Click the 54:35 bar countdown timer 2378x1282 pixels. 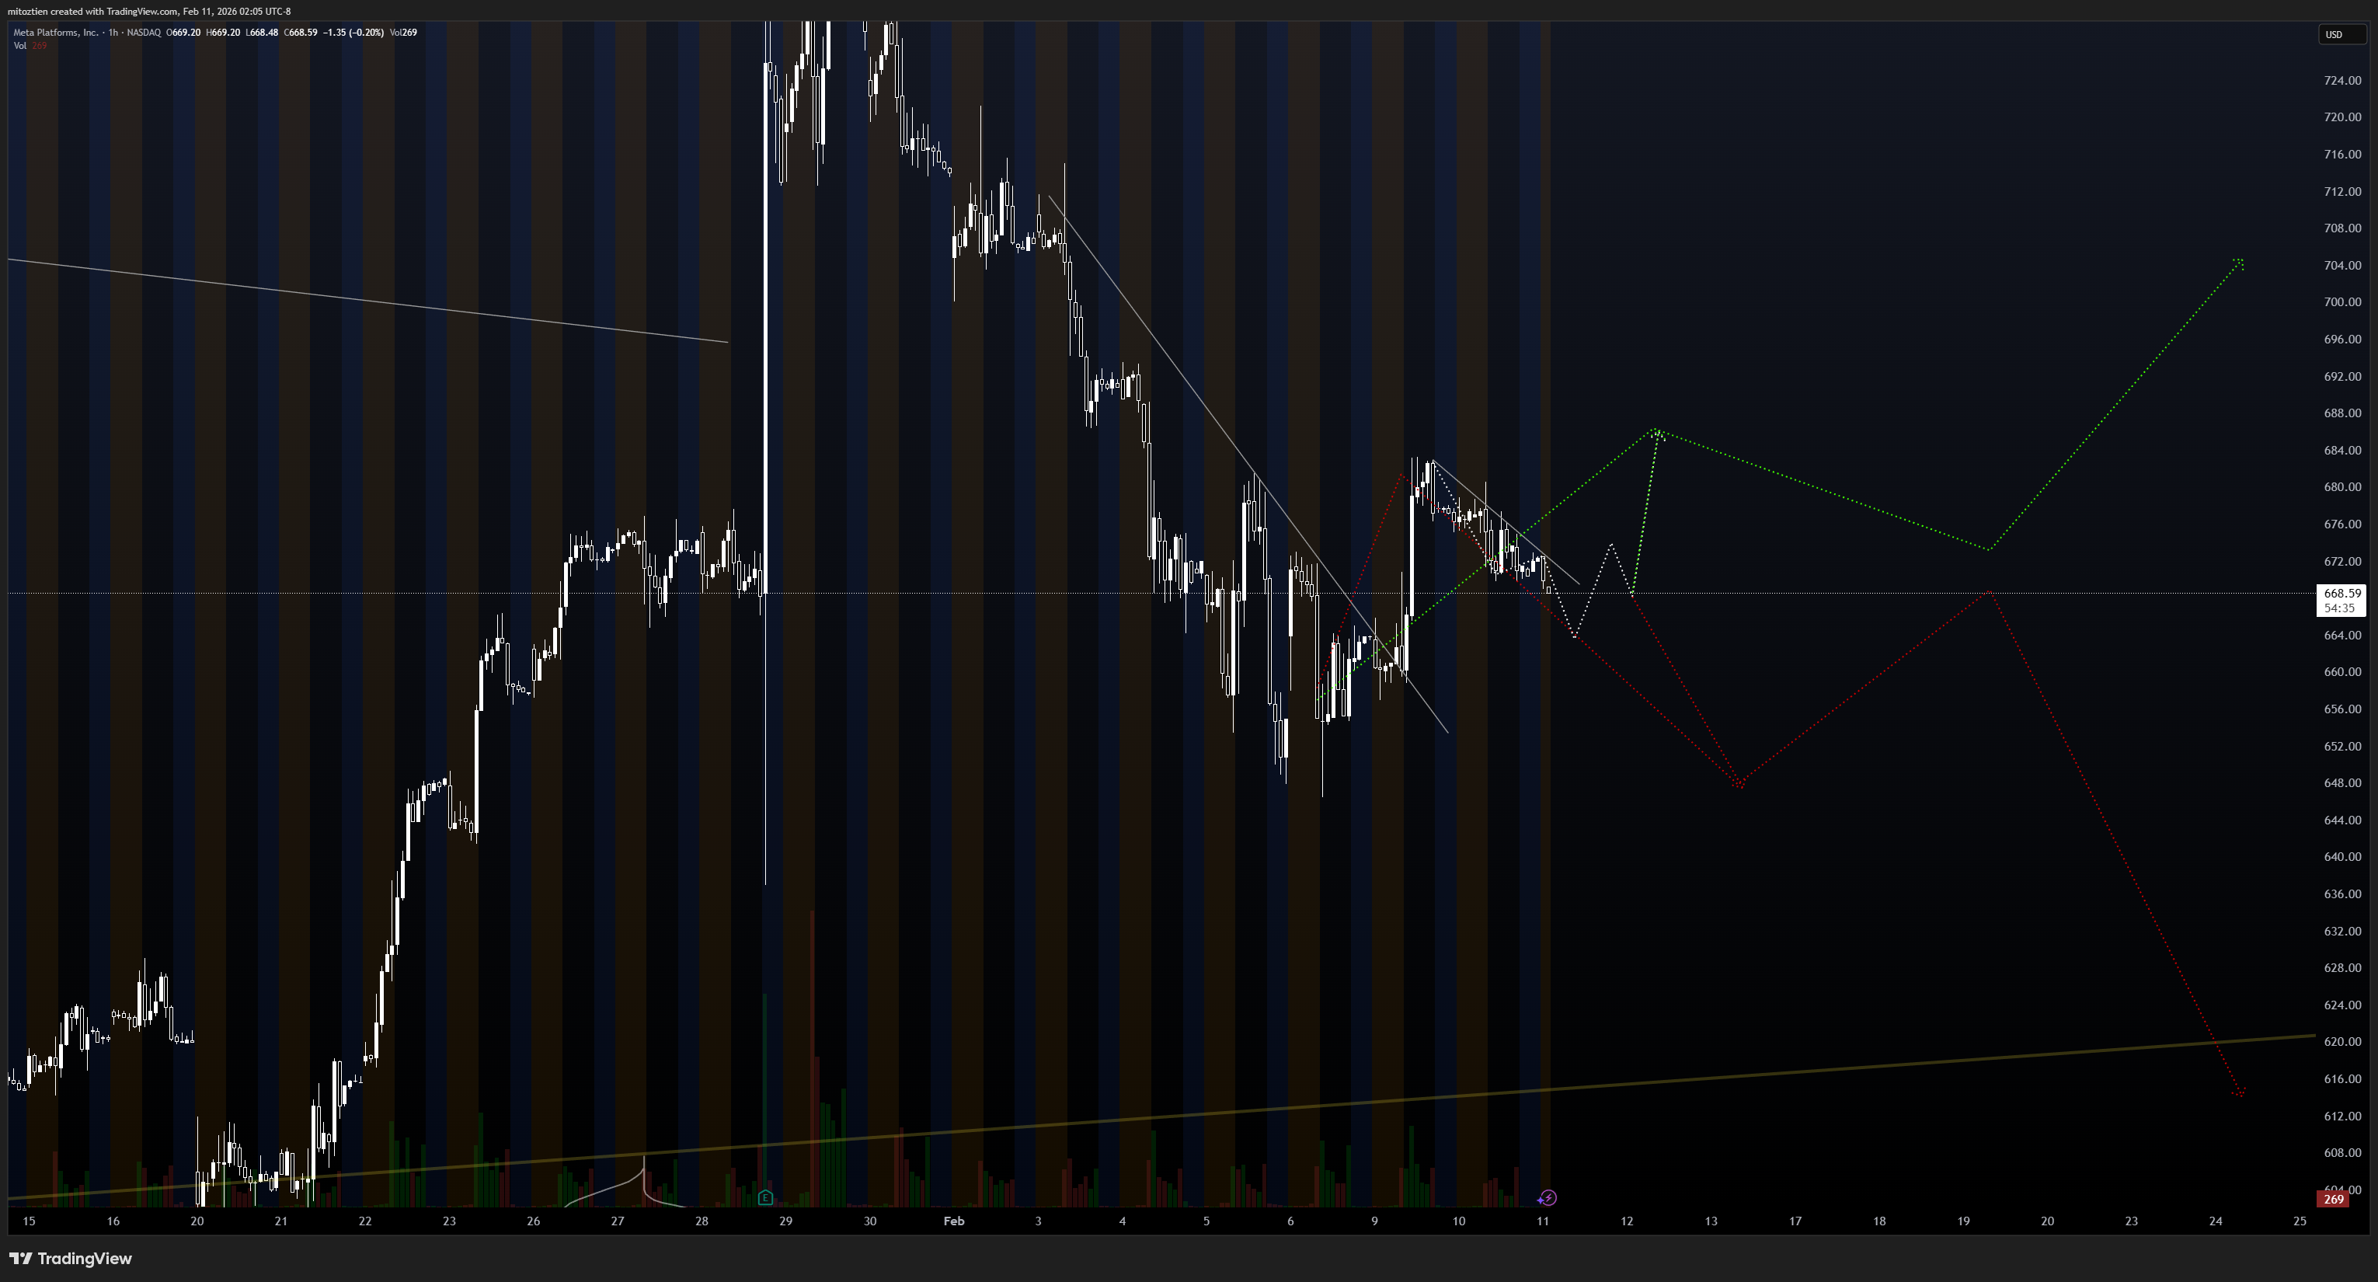[2339, 608]
